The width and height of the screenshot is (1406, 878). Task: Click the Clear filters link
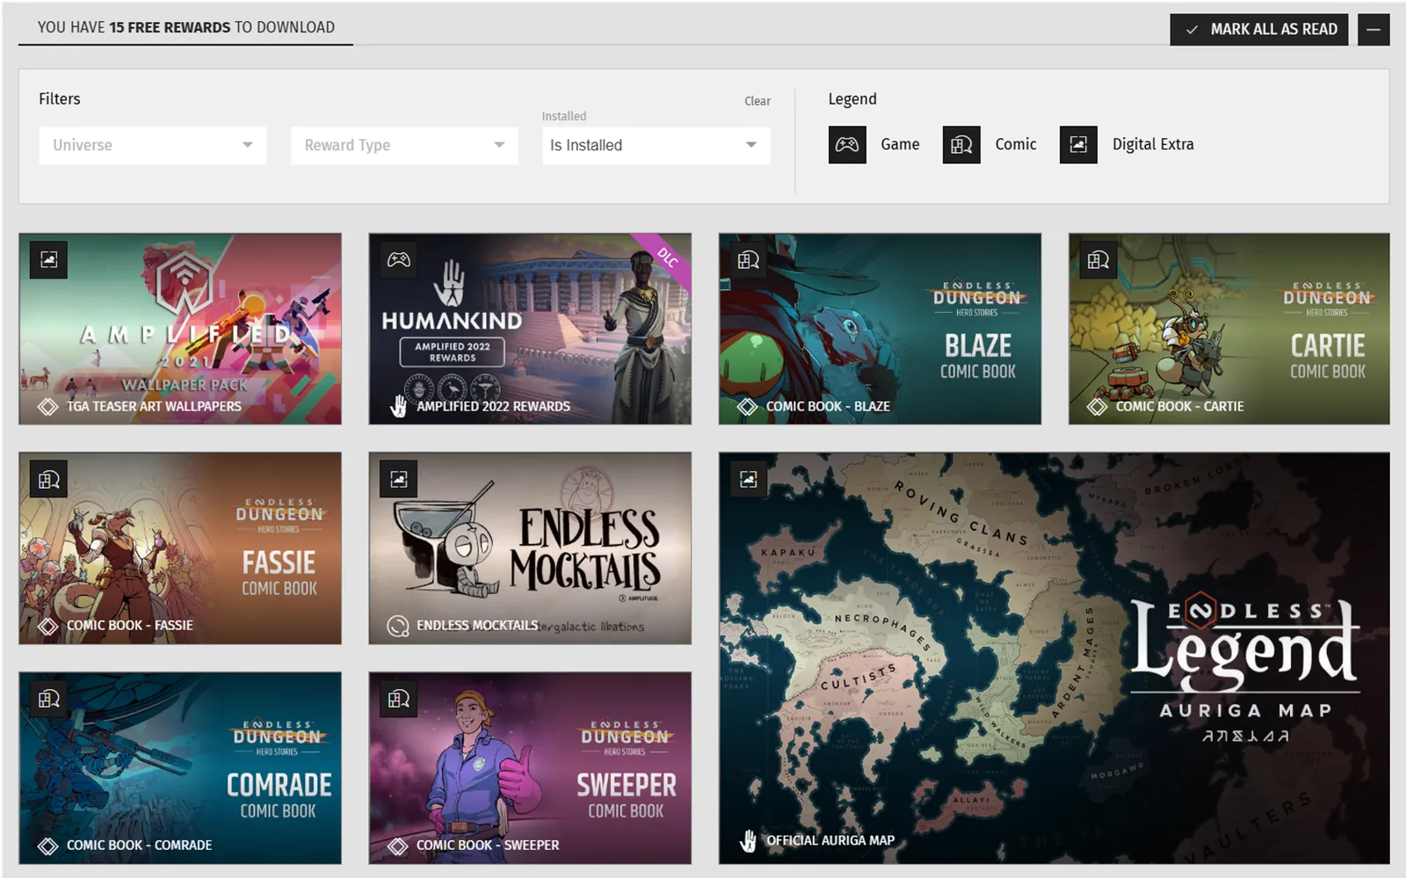[x=757, y=101]
